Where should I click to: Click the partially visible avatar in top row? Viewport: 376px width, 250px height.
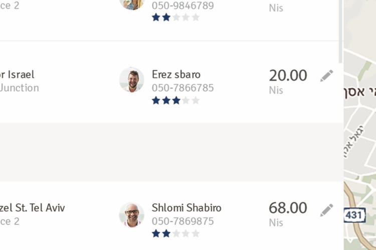132,4
